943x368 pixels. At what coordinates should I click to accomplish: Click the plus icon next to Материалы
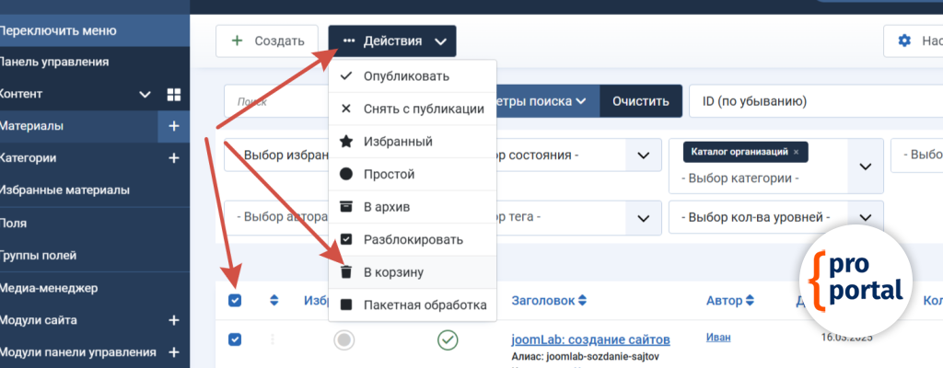[x=173, y=126]
